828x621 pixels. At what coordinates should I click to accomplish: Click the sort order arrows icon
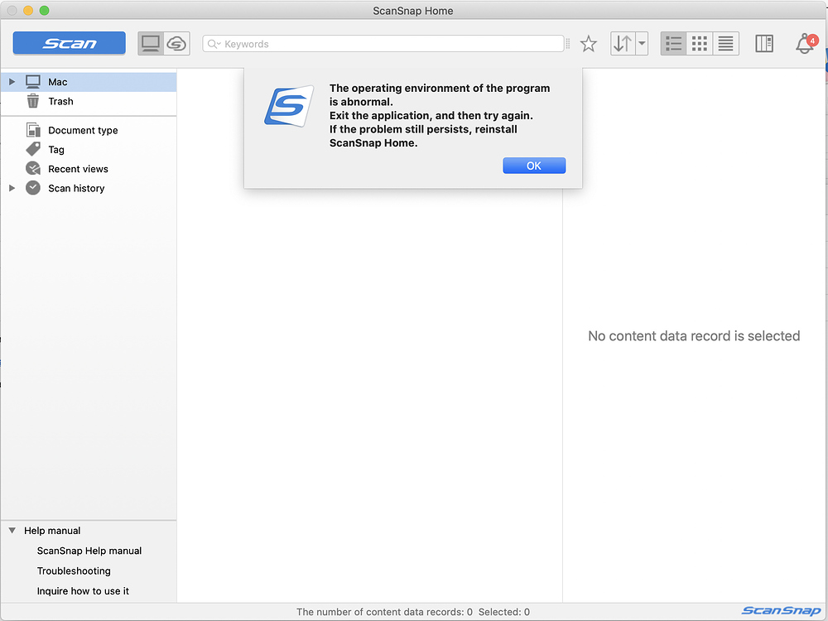point(623,43)
